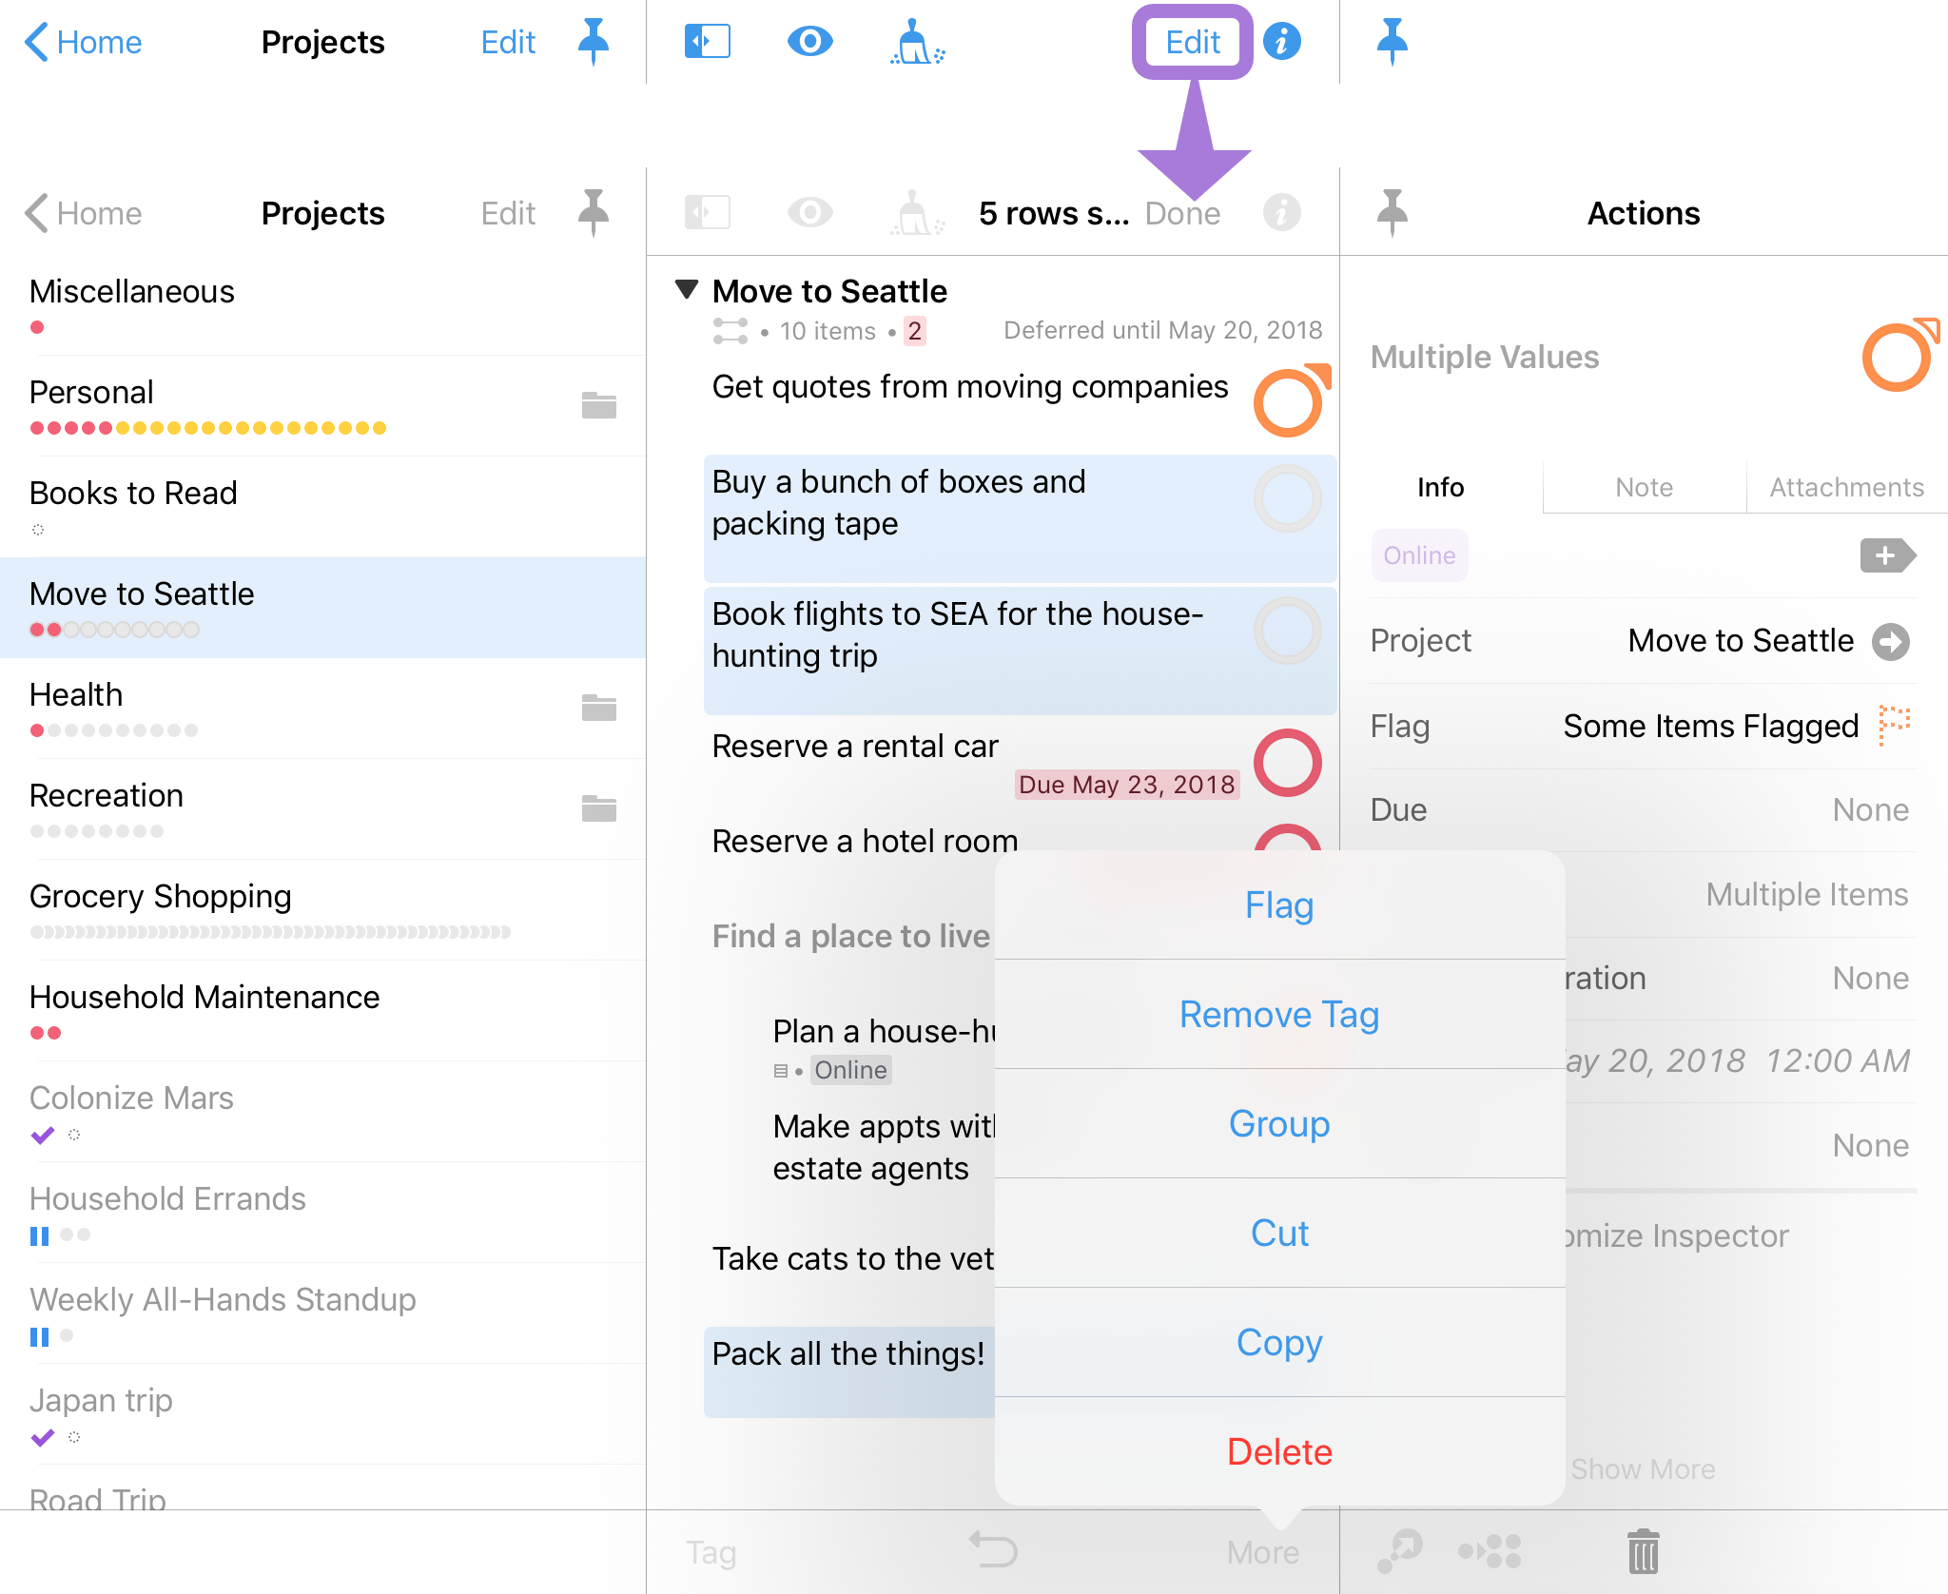The image size is (1948, 1594).
Task: Click the Grocery Shopping progress dots
Action: coord(270,932)
